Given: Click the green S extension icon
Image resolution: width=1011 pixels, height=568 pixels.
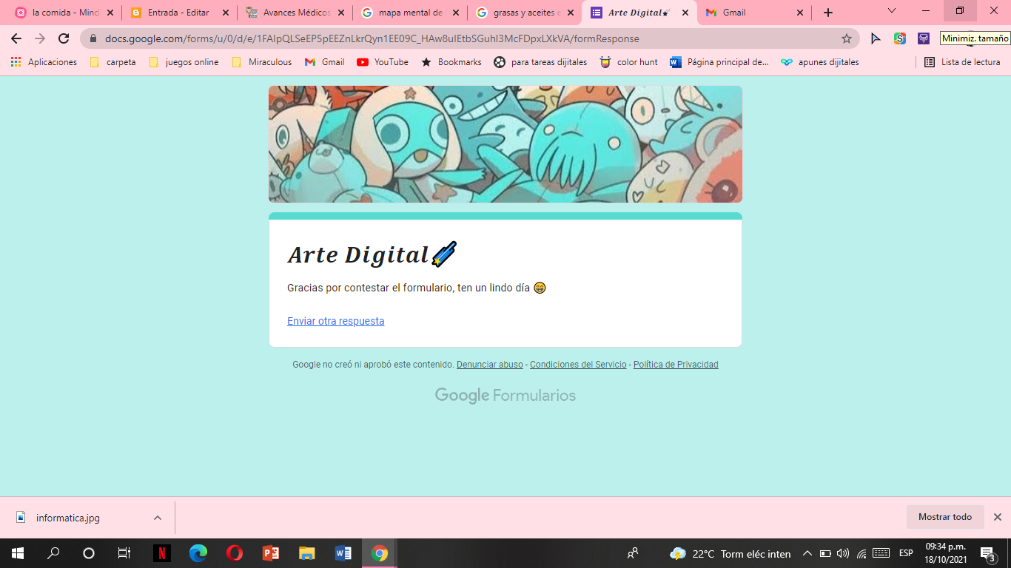Looking at the screenshot, I should coord(900,38).
